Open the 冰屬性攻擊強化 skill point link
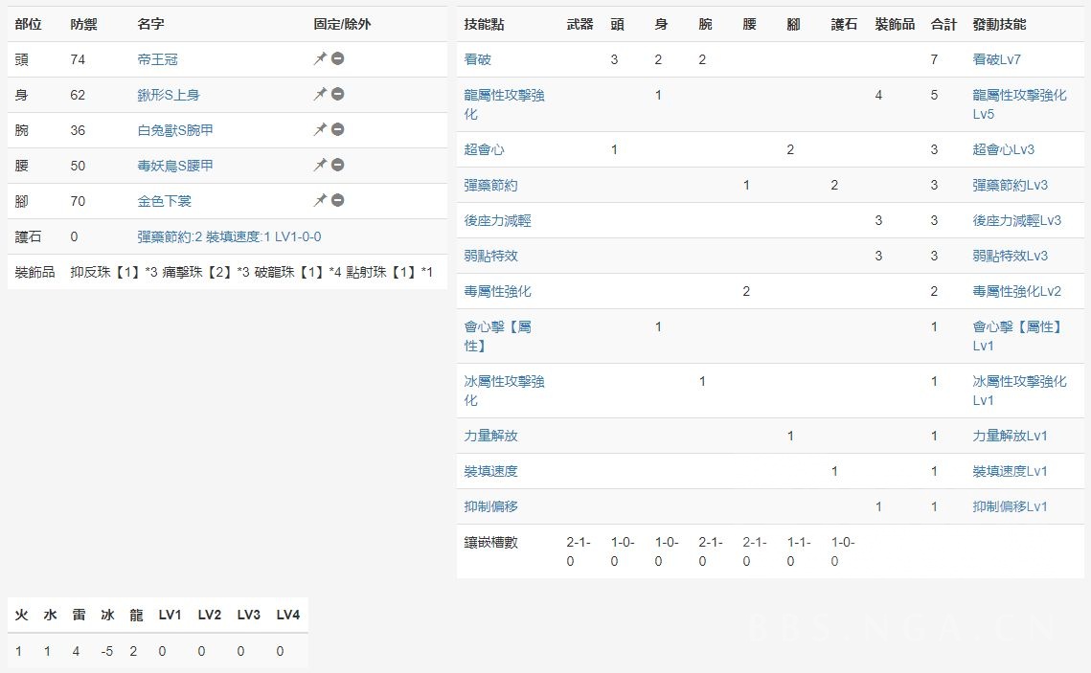 [x=505, y=391]
